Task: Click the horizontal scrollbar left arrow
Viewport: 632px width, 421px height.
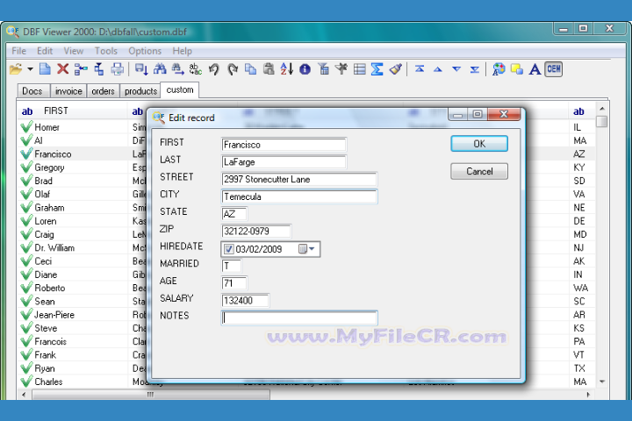Action: point(24,395)
